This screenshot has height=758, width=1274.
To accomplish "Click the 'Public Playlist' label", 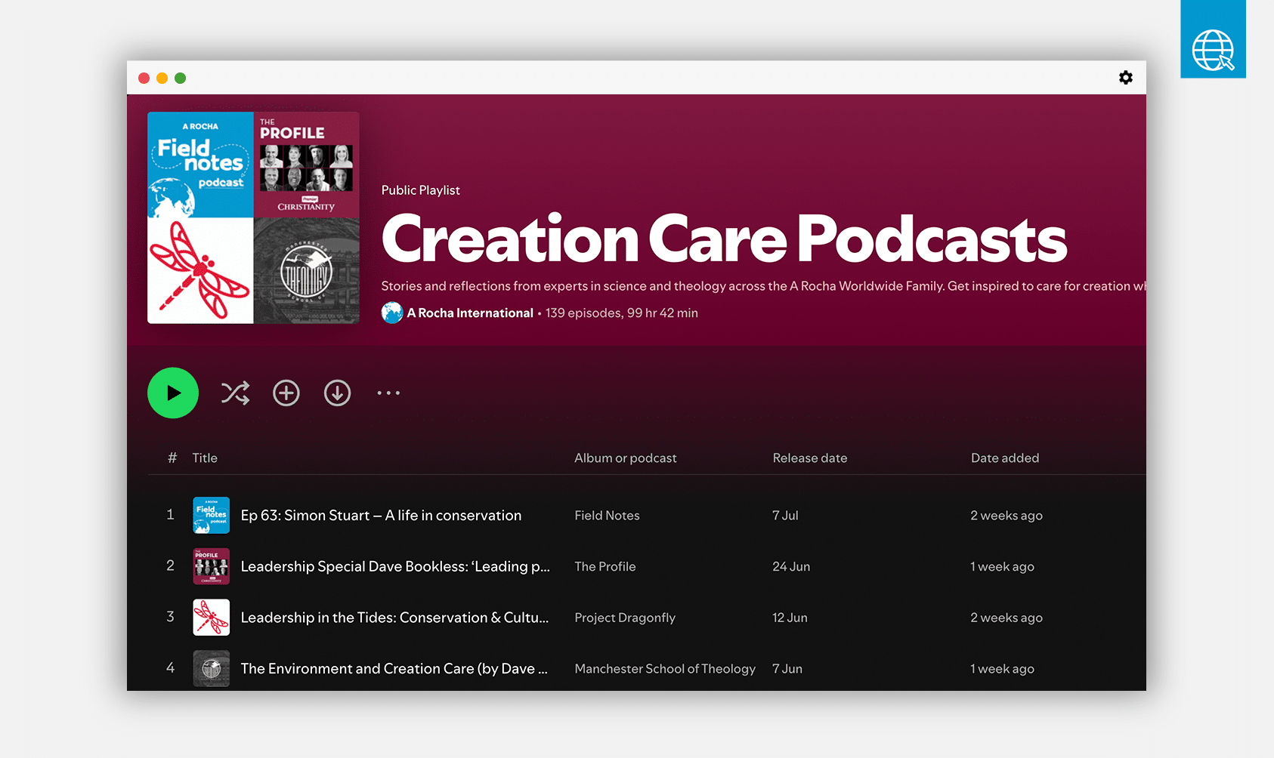I will click(x=420, y=190).
